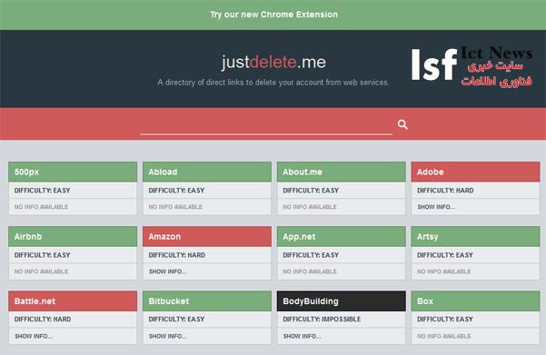Expand Show Info under Adobe
This screenshot has width=546, height=355.
436,207
